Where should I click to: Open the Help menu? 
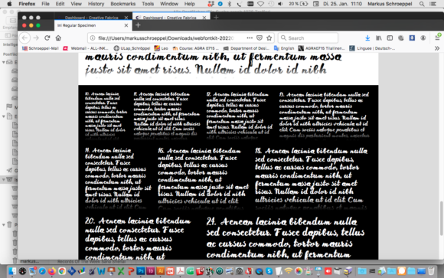coord(189,4)
